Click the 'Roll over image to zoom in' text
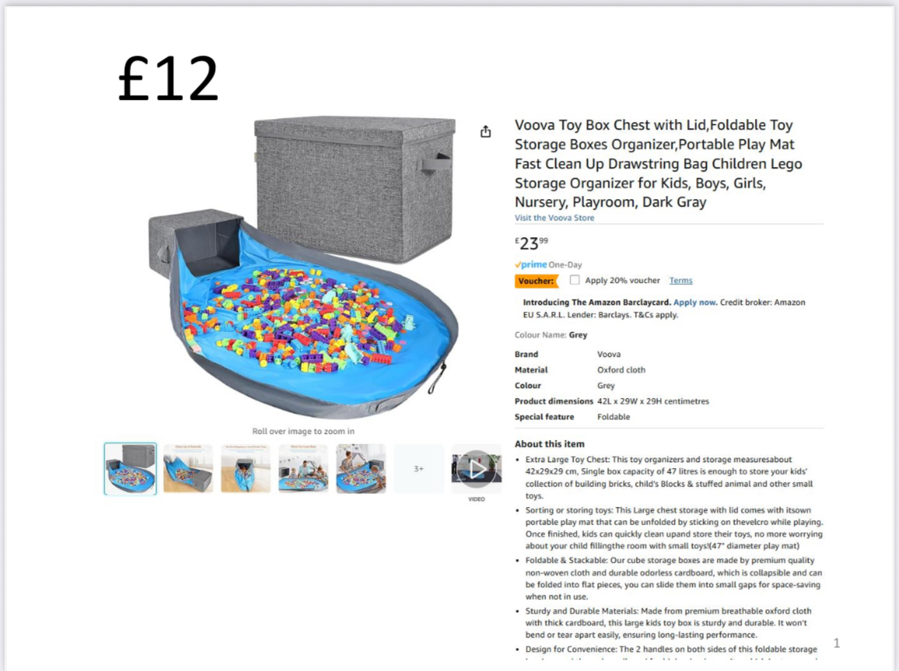Viewport: 899px width, 671px height. coord(303,432)
